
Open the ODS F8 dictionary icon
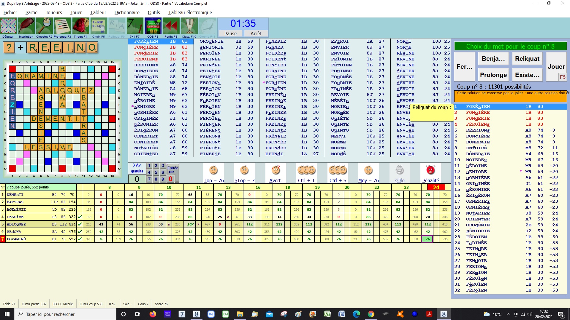(x=153, y=26)
